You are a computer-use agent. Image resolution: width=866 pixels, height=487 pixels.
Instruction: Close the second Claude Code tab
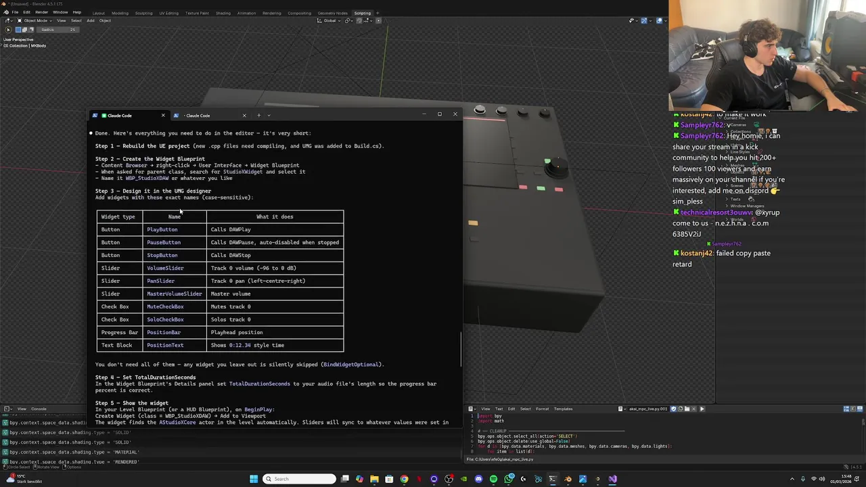coord(244,115)
